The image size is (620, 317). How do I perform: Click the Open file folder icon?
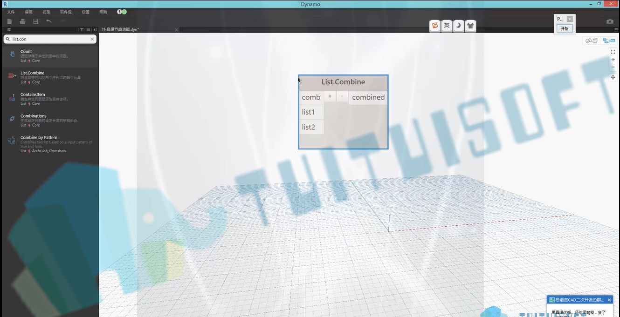tap(22, 21)
